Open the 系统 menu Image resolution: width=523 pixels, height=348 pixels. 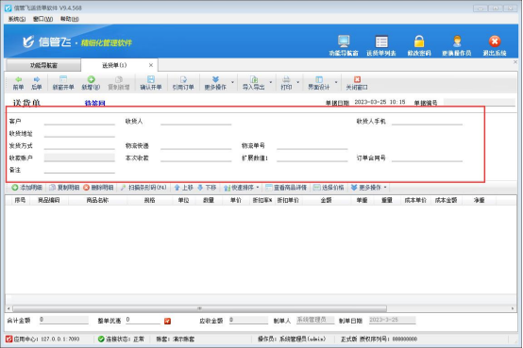[17, 19]
